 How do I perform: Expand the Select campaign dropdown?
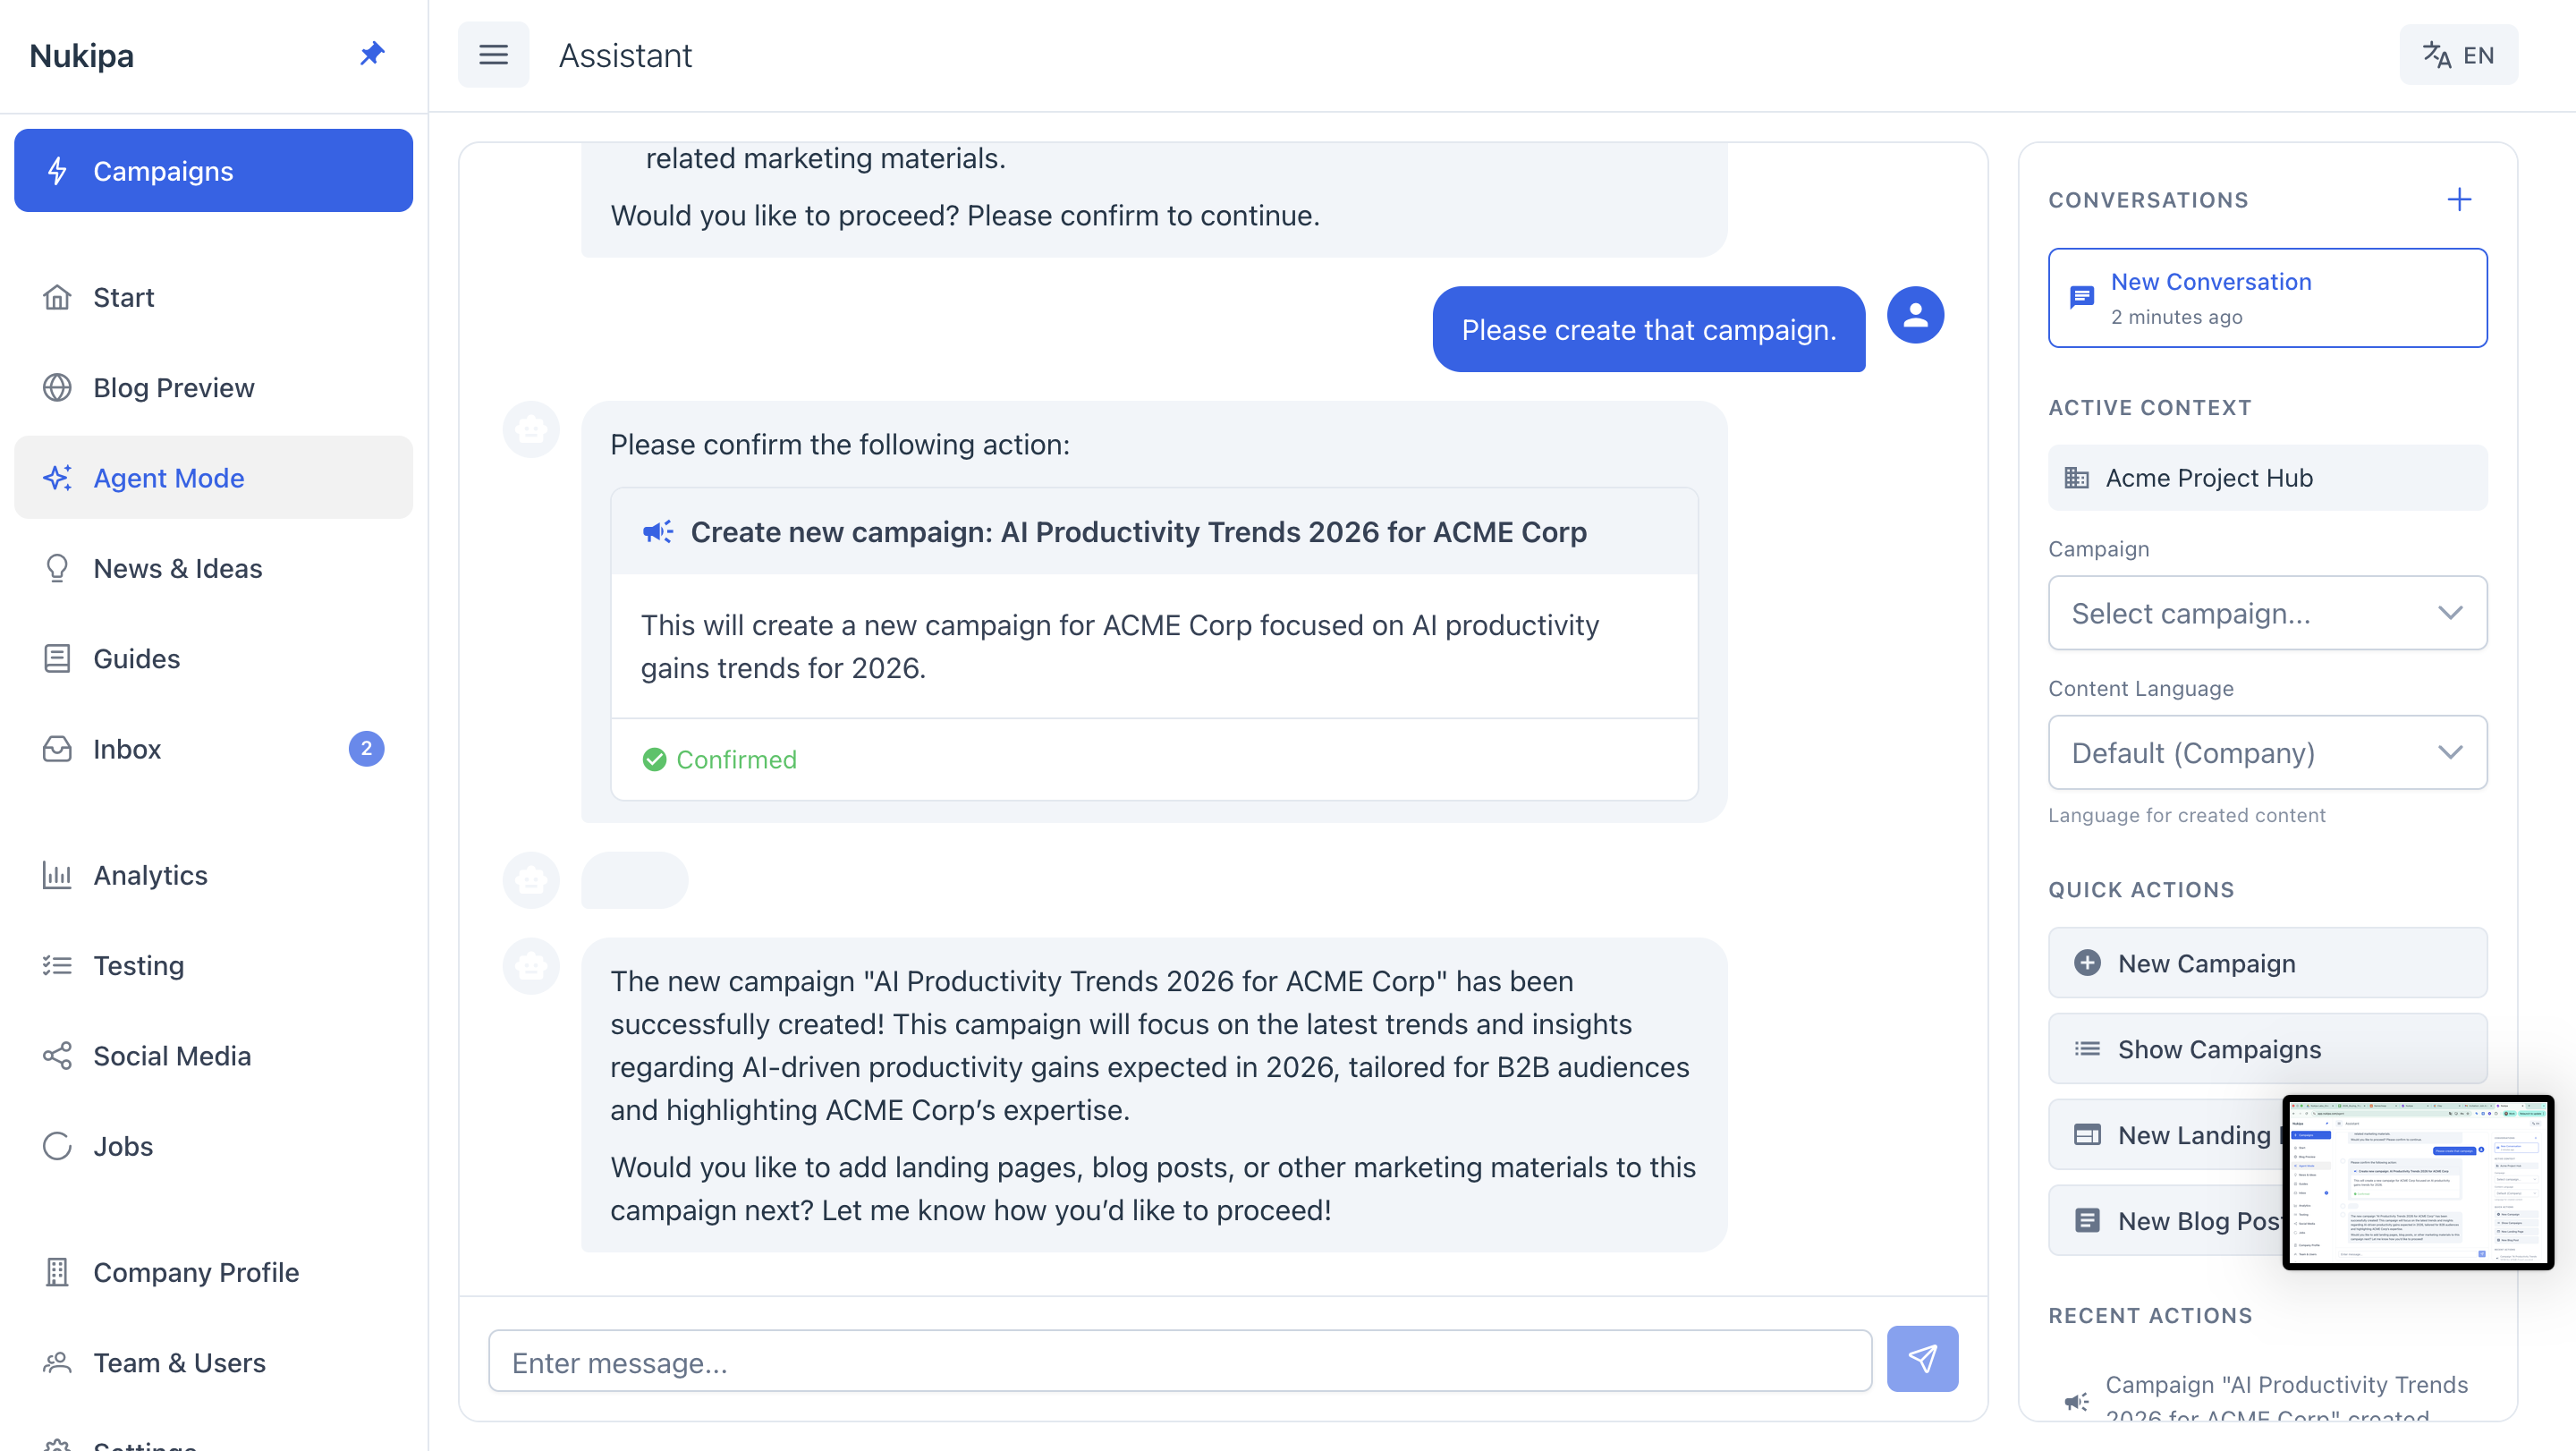point(2266,613)
